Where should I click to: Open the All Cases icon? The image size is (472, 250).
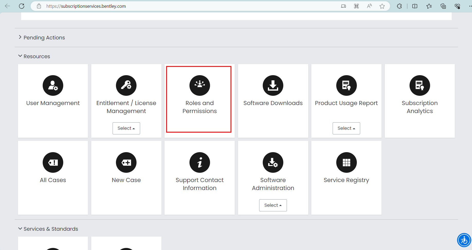[53, 162]
